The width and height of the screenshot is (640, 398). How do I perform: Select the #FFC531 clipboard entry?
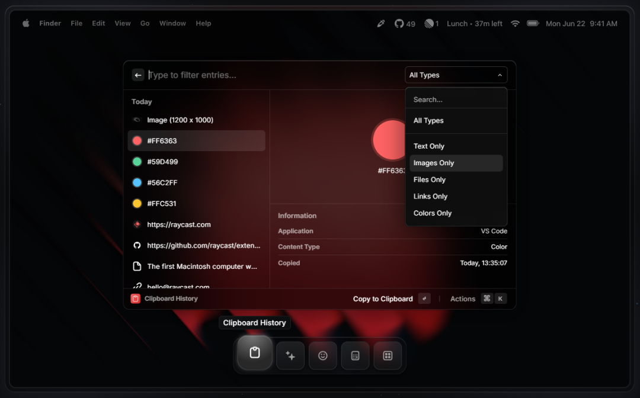[196, 203]
